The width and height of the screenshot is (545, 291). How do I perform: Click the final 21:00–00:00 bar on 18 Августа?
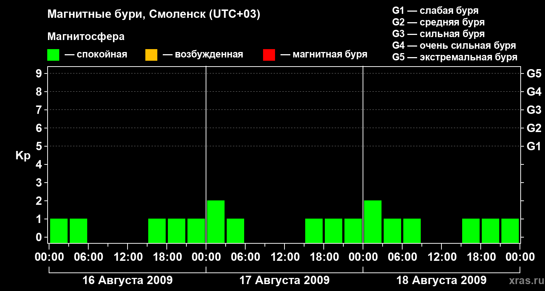[x=510, y=231]
